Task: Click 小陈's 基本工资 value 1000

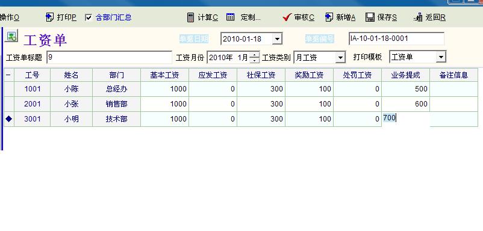Action: point(165,89)
